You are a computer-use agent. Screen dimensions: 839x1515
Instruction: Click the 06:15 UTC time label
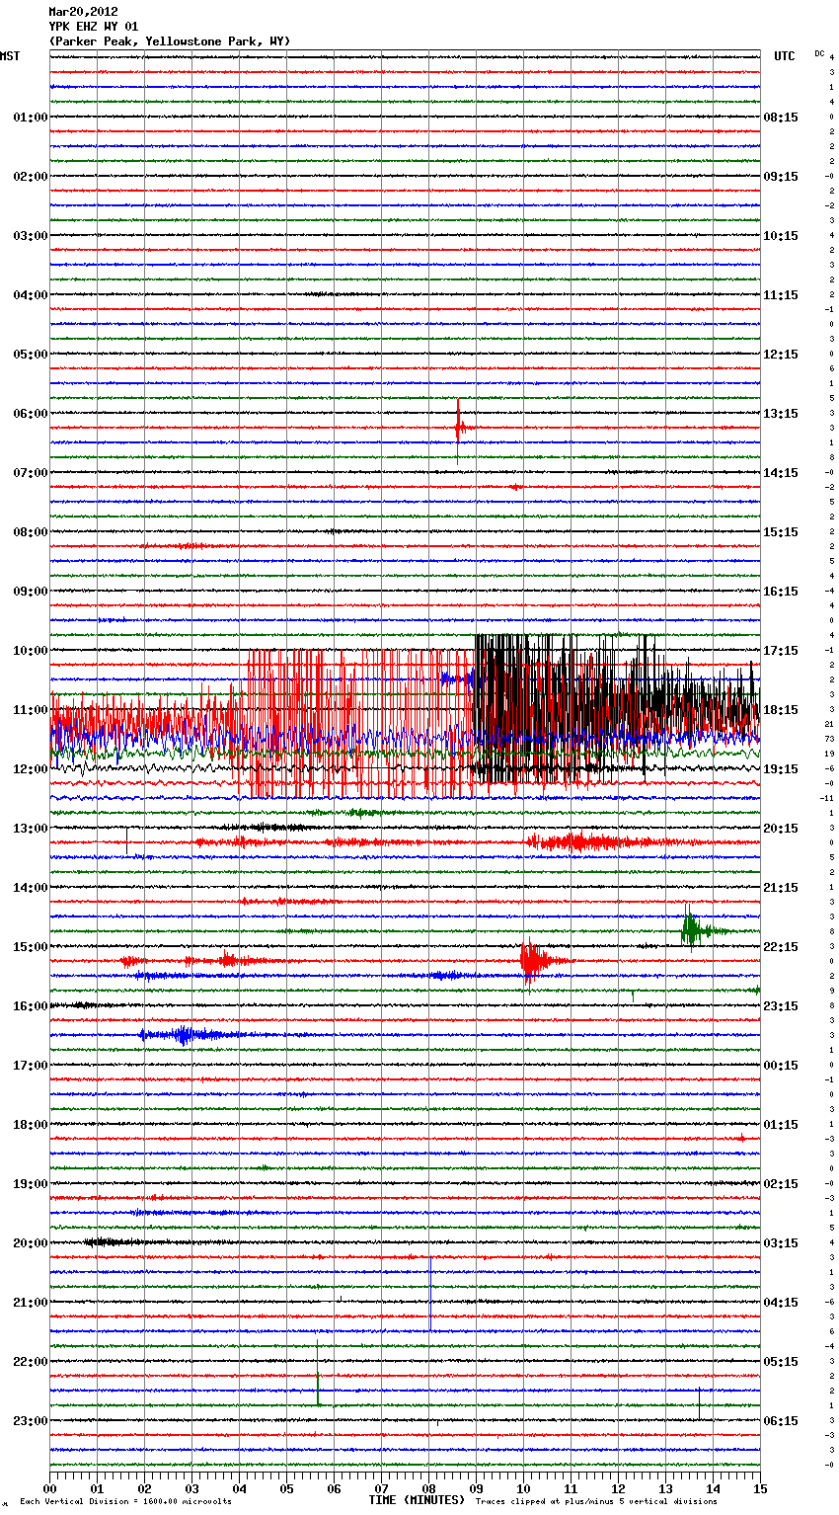click(x=781, y=1421)
